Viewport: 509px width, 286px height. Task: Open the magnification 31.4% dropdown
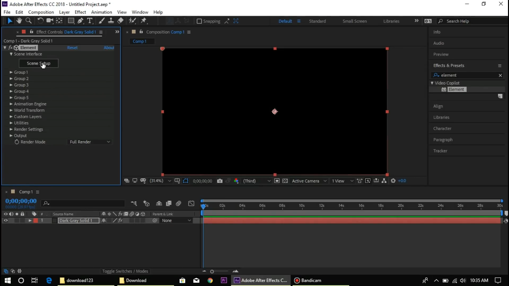(x=160, y=181)
